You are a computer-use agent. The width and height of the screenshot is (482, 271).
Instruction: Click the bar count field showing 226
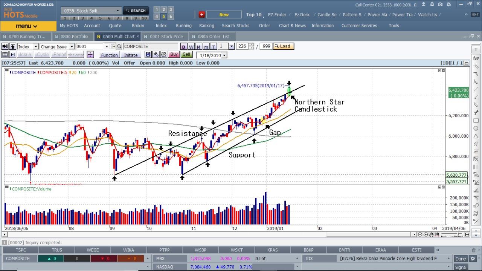tap(242, 46)
